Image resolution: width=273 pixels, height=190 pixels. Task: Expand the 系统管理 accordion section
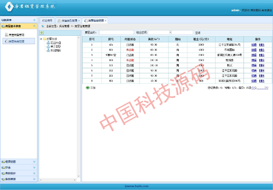34,179
